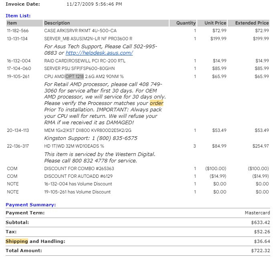The image size is (279, 261).
Task: Select item number 22-136-317
Action: [x=18, y=146]
